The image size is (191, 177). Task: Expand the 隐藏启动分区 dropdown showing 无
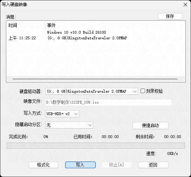coord(69,125)
